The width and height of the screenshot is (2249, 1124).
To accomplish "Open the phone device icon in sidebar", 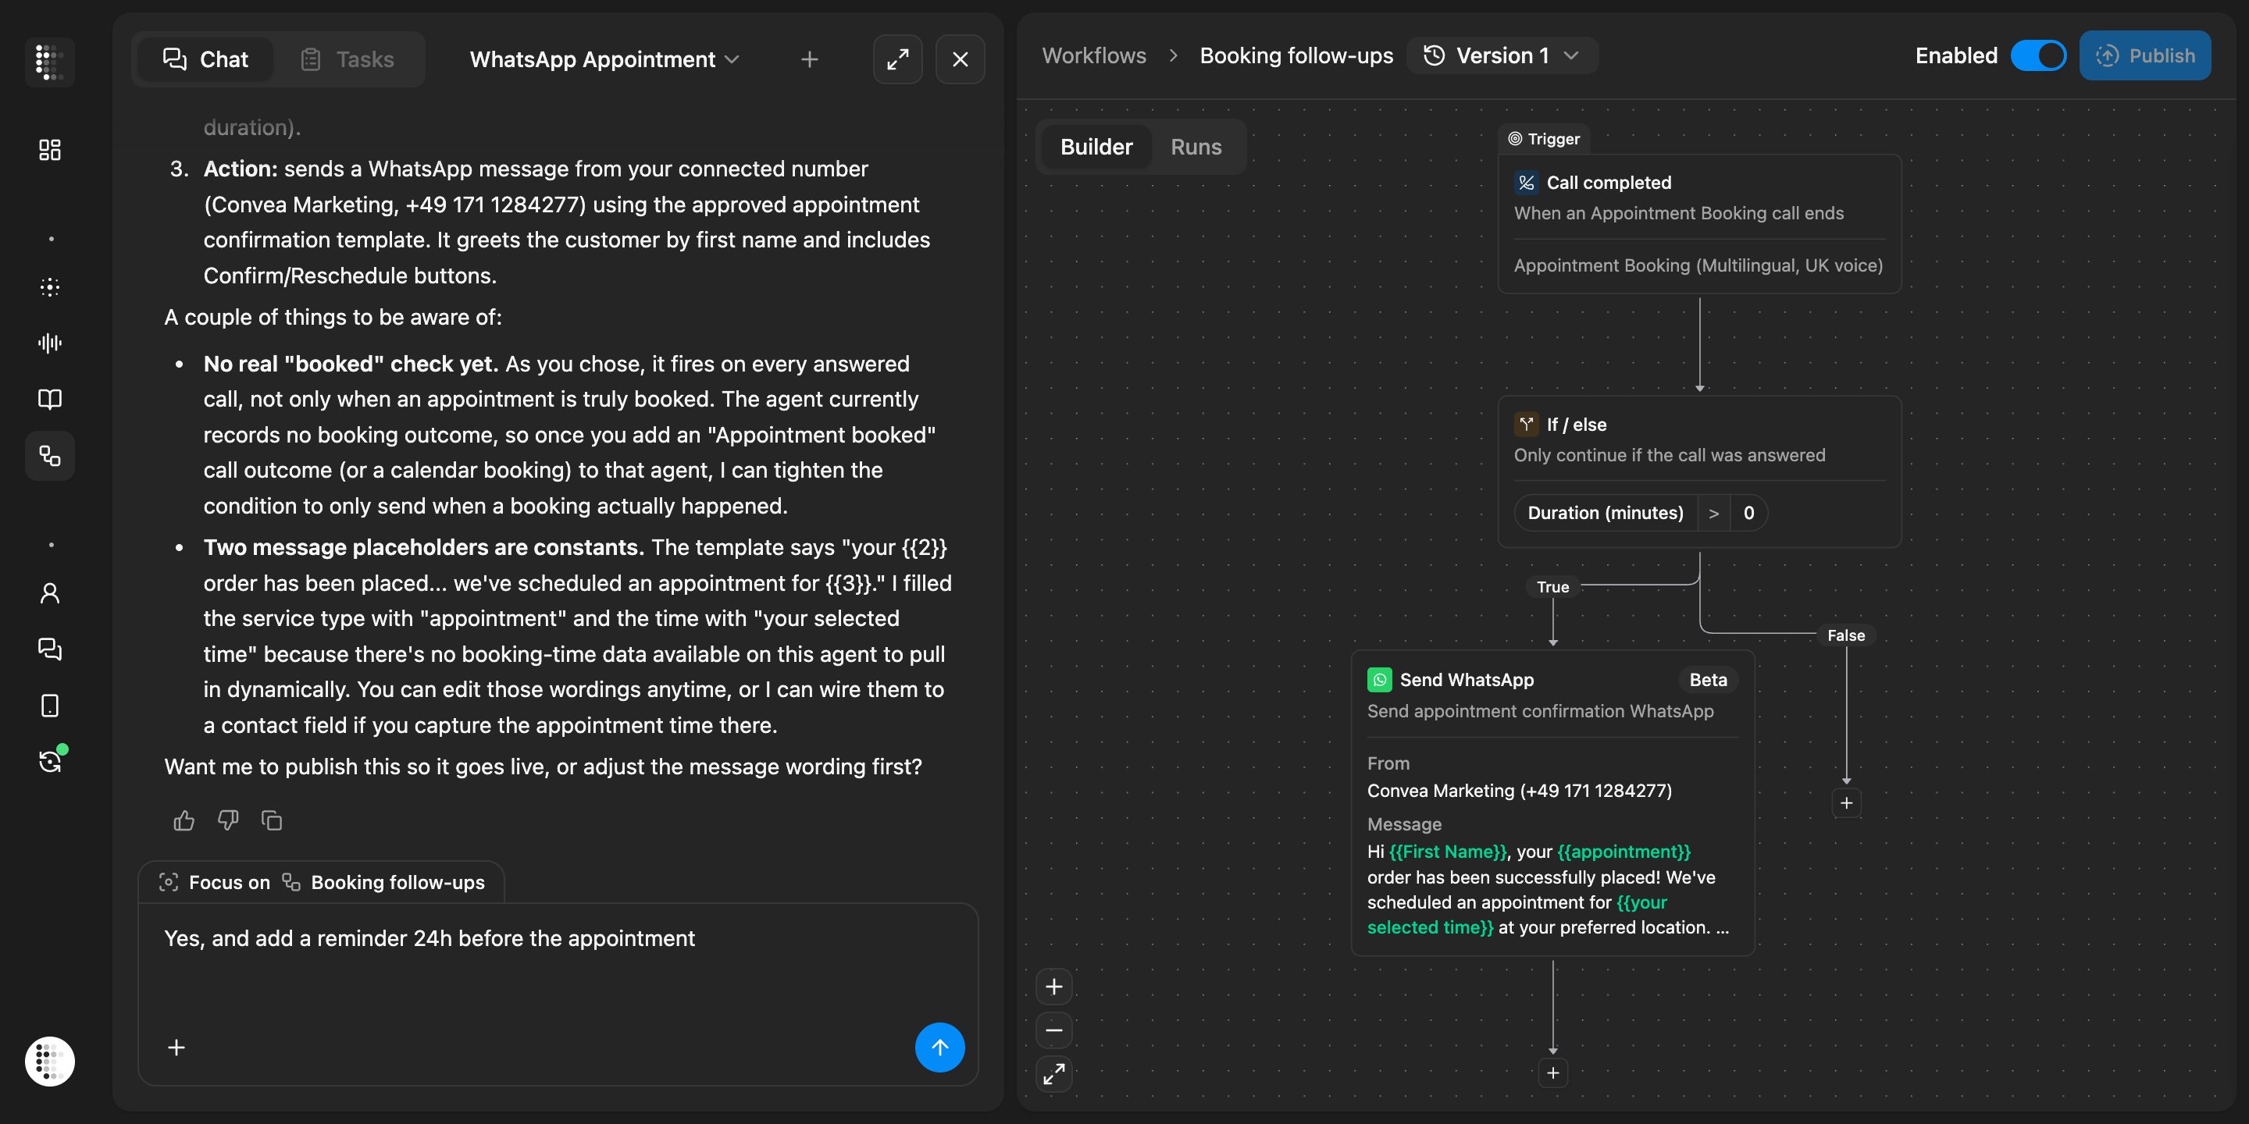I will pos(50,705).
